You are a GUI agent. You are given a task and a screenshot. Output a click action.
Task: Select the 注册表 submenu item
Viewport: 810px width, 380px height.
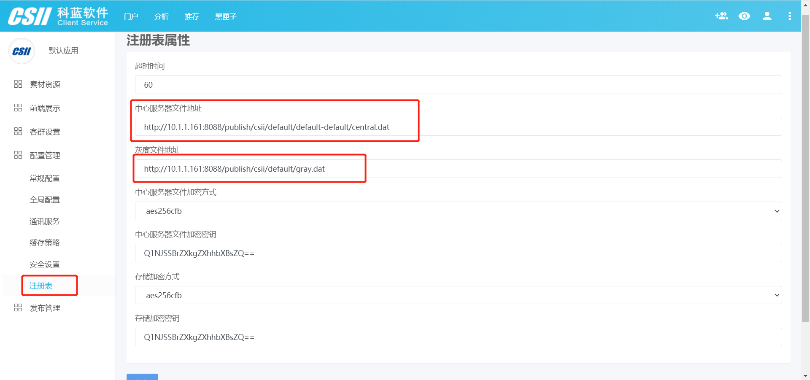tap(41, 286)
